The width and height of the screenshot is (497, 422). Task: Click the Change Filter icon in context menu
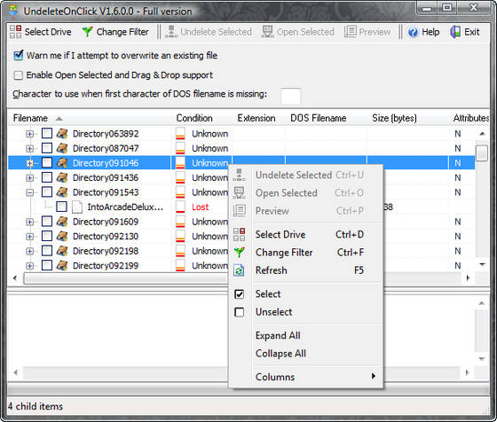[x=239, y=253]
